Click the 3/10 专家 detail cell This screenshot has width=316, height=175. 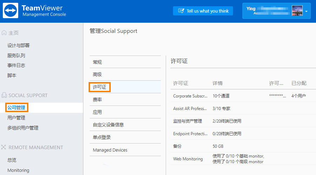pyautogui.click(x=221, y=109)
